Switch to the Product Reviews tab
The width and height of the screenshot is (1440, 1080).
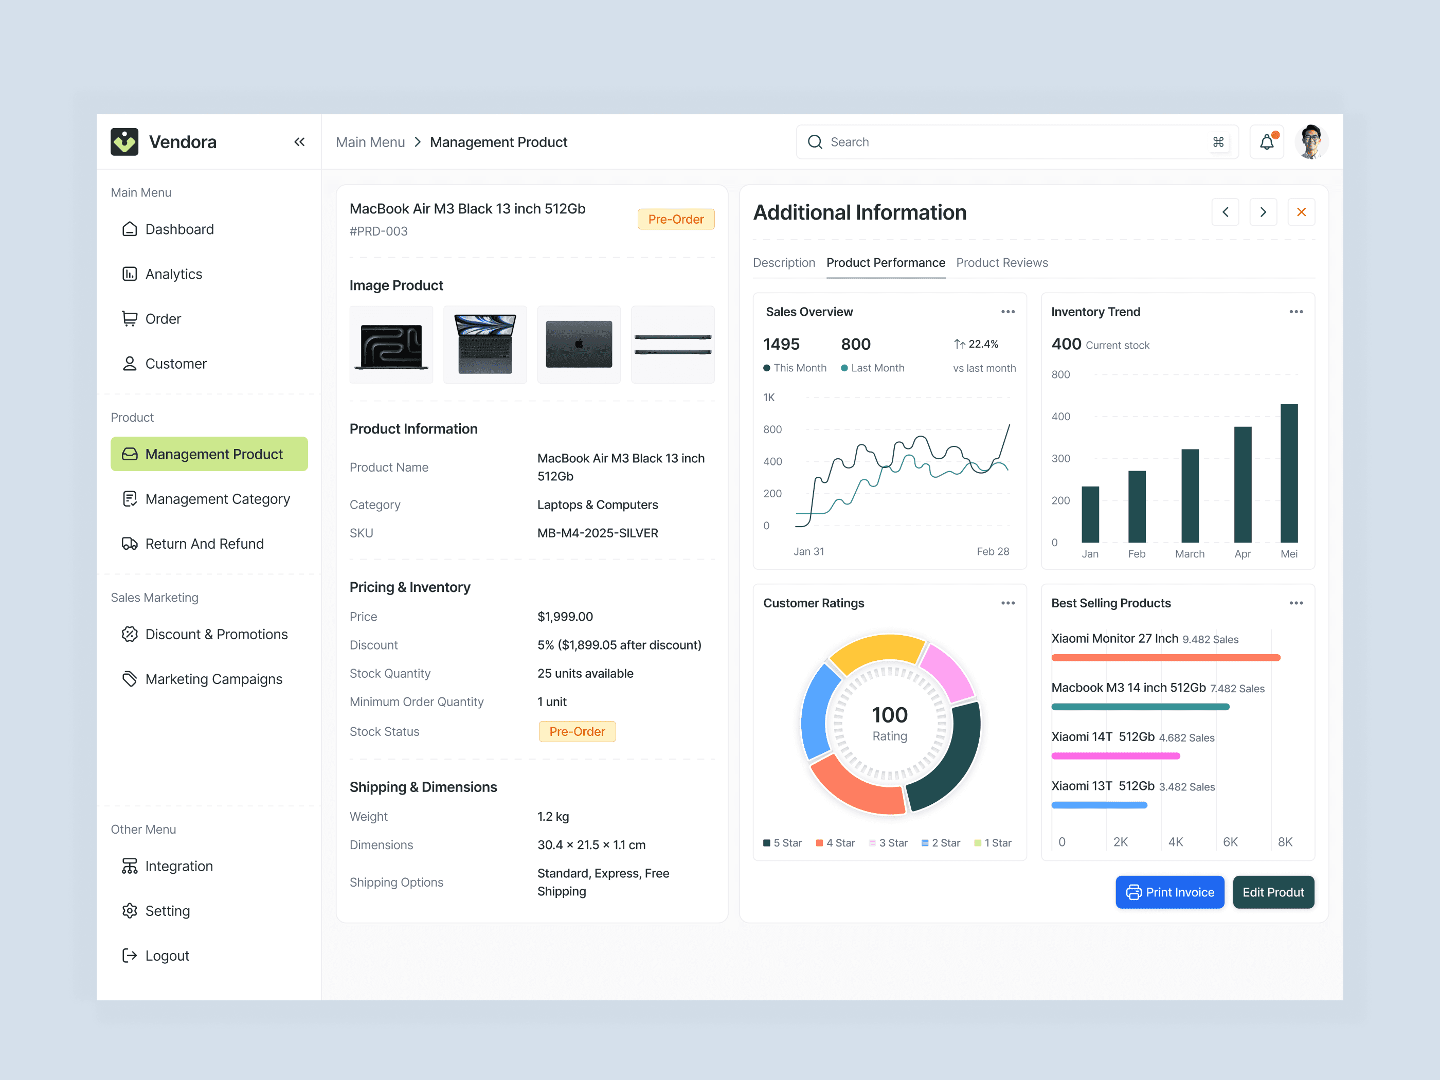click(x=1001, y=262)
